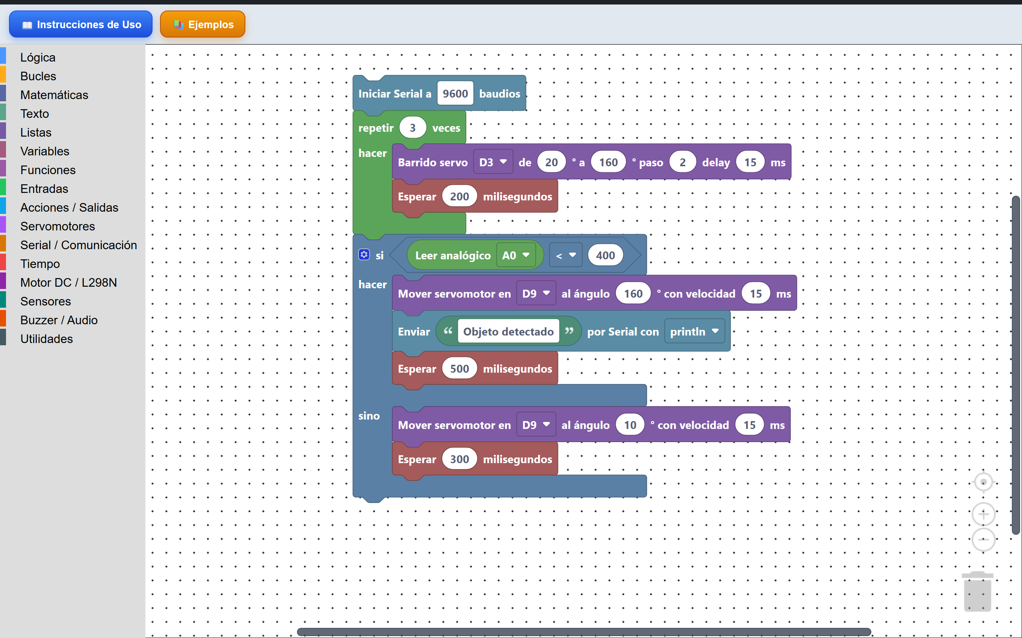
Task: Edit the delay 15 ms field
Action: [x=750, y=162]
